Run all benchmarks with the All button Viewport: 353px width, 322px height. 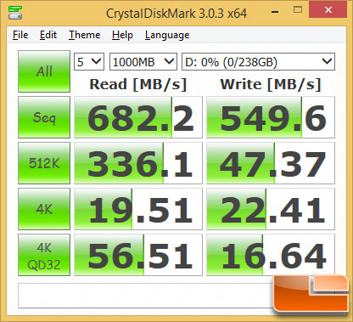44,71
